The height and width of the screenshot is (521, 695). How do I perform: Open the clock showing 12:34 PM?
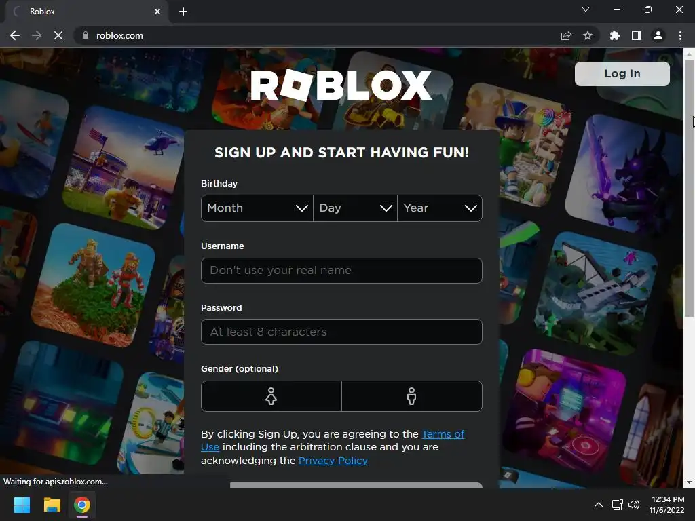667,505
